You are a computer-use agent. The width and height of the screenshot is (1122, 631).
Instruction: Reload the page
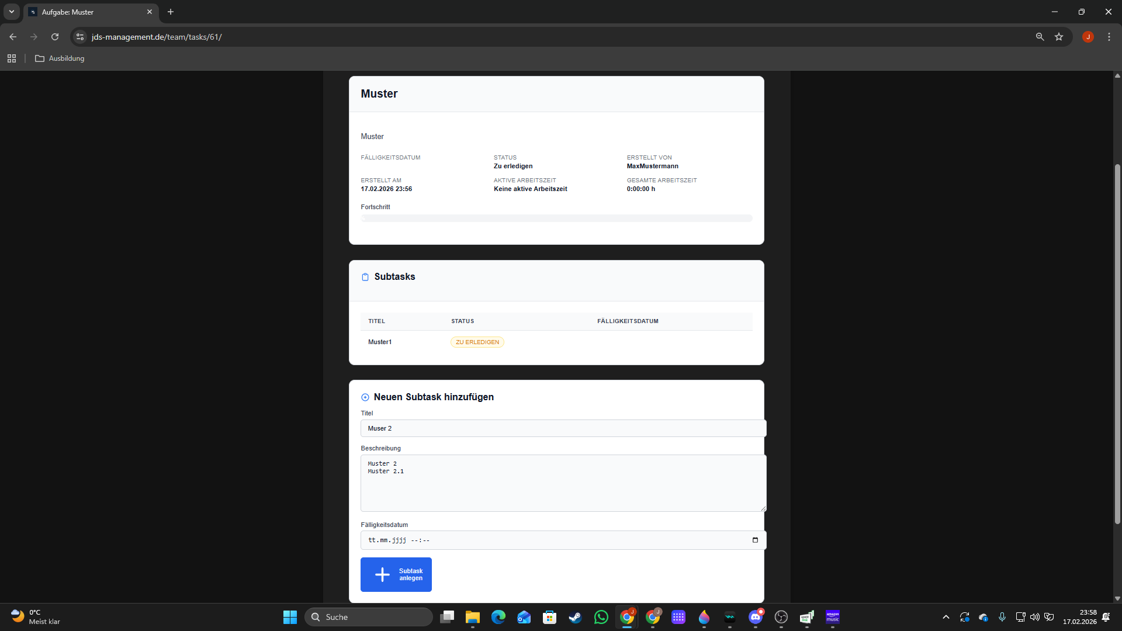click(x=55, y=37)
